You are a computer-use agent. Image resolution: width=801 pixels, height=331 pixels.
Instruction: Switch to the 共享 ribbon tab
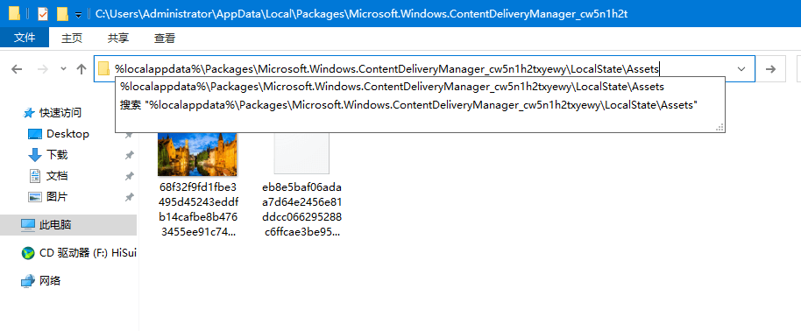tap(118, 38)
